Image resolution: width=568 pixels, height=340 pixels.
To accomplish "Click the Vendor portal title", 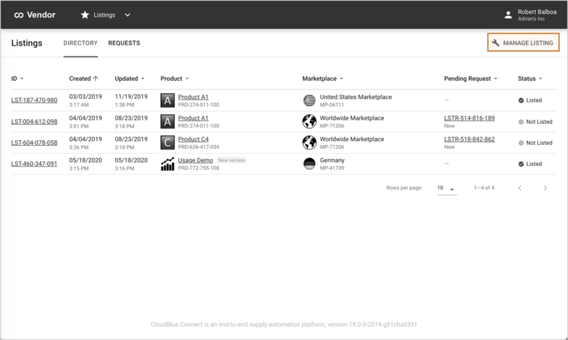I will pos(41,15).
